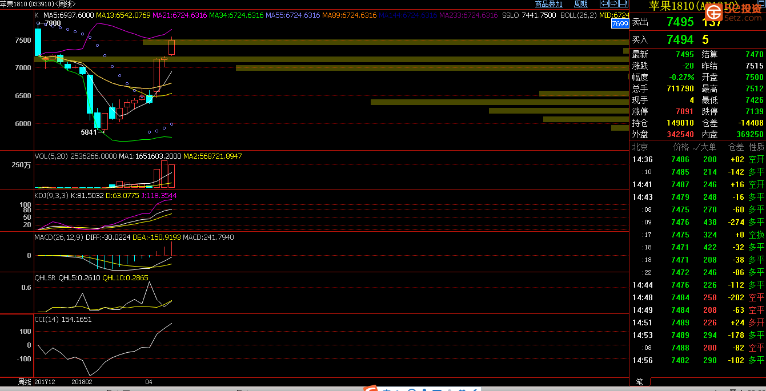Click the MACD(26,12,9) indicator label
The height and width of the screenshot is (391, 766).
[58, 237]
